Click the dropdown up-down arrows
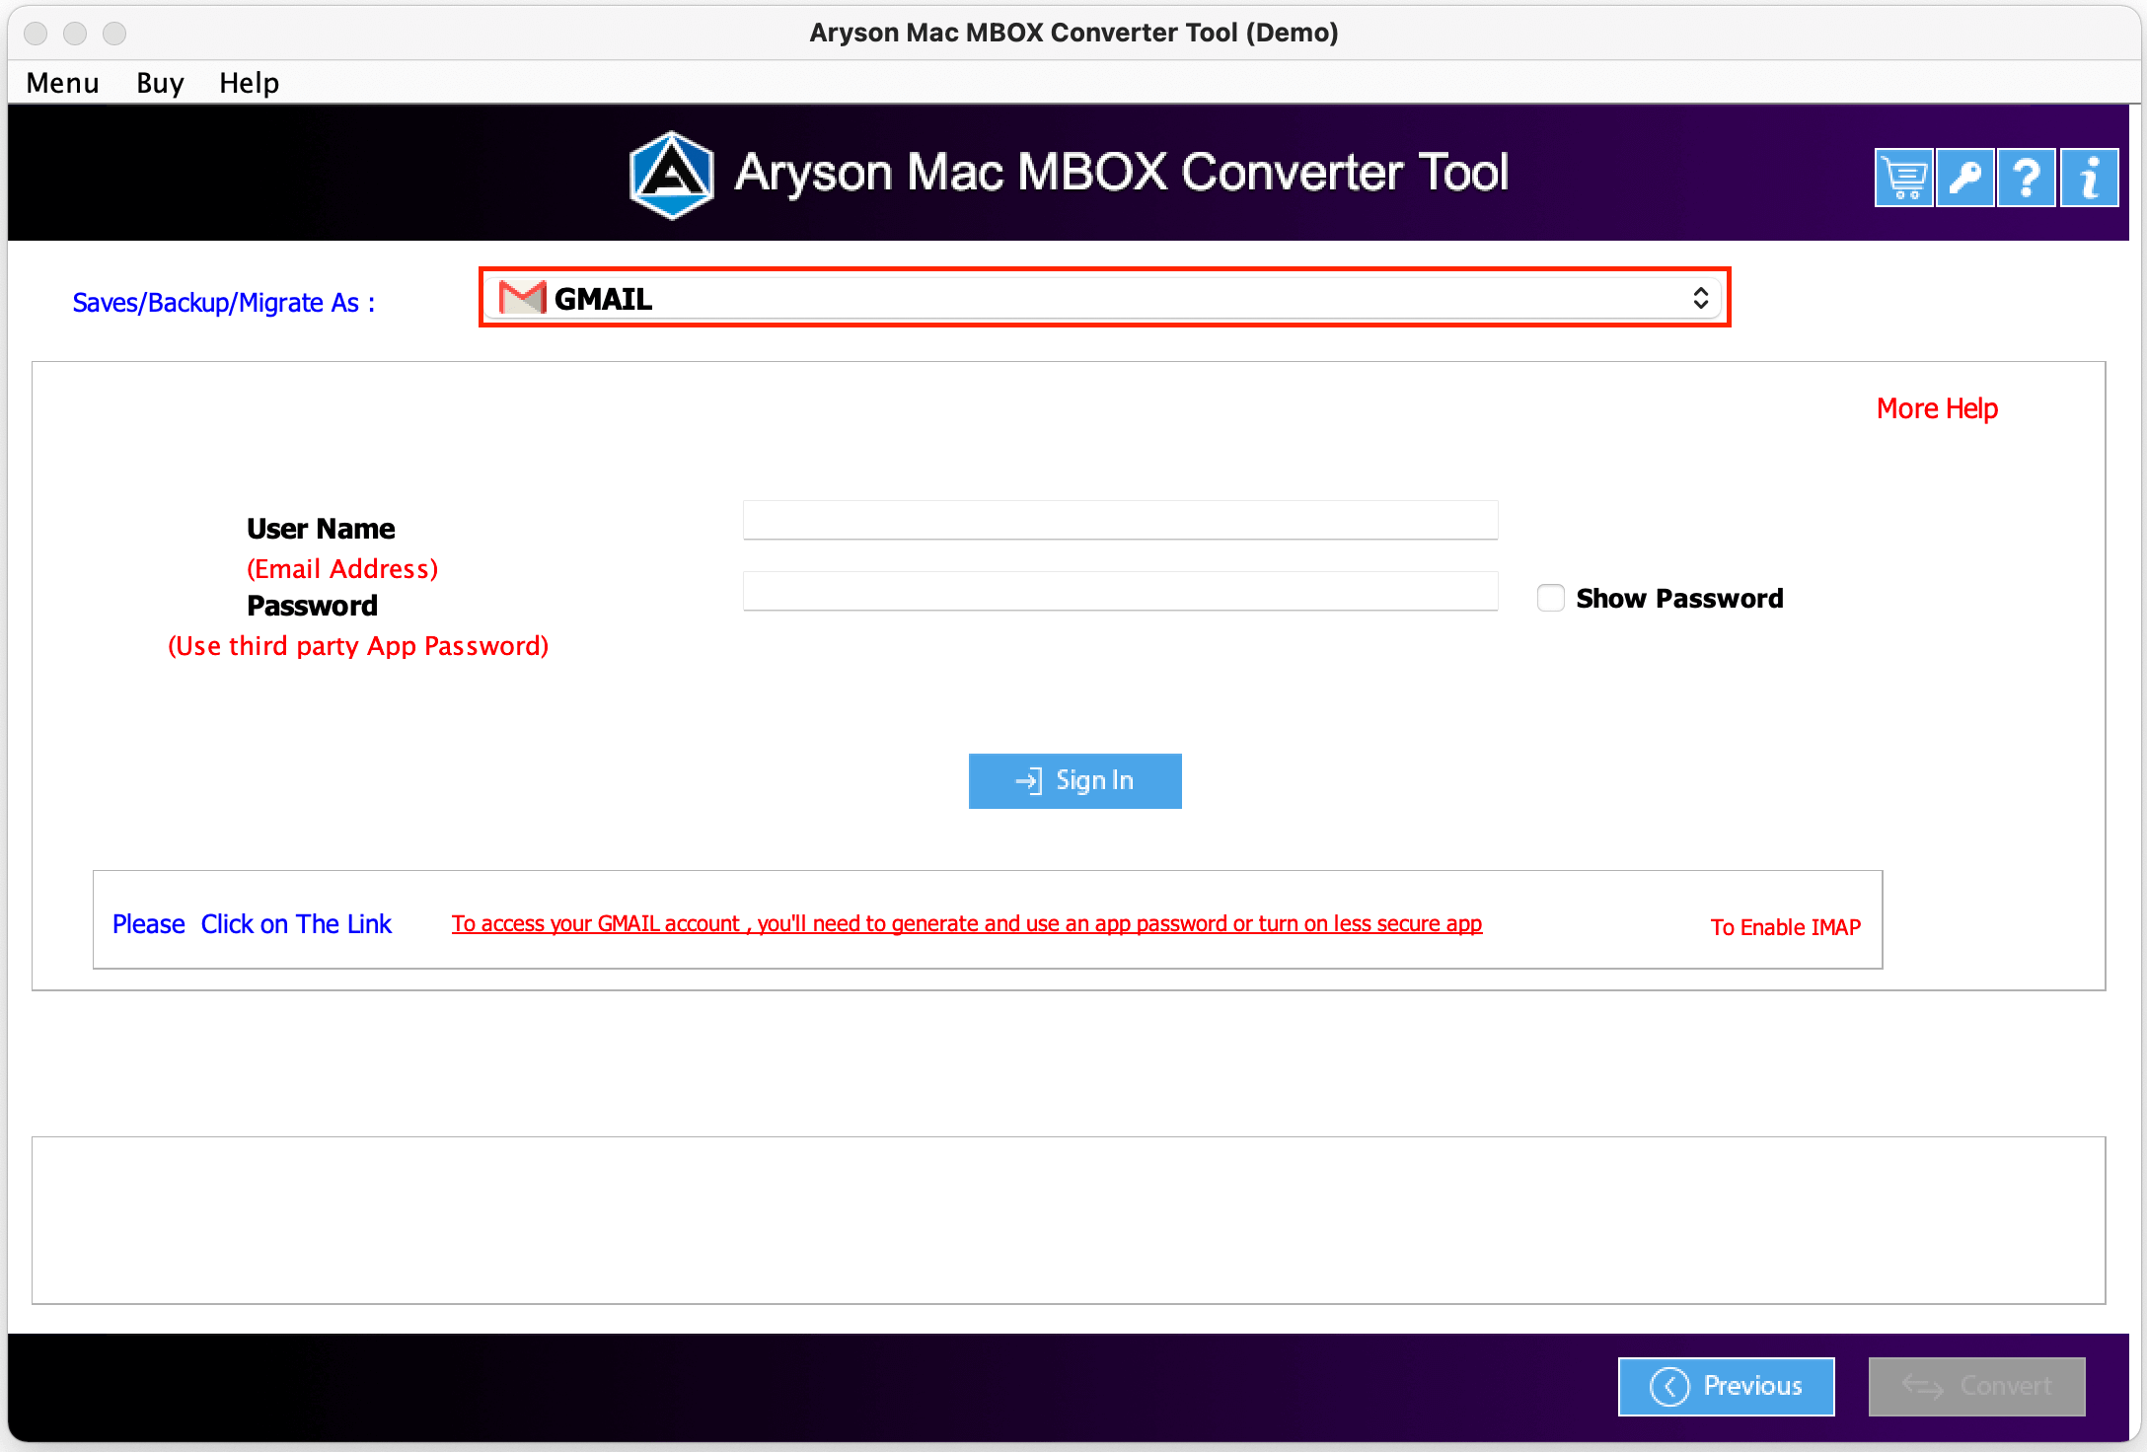Image resolution: width=2147 pixels, height=1452 pixels. tap(1700, 298)
